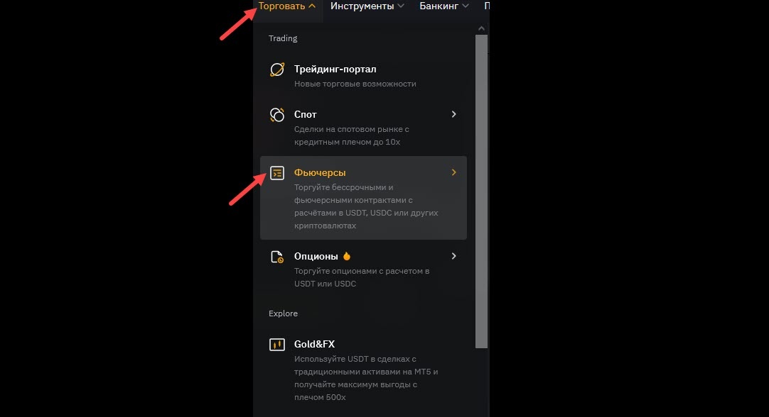Click the Трейдинг-портал planet icon
Viewport: 769px width, 417px height.
[277, 69]
